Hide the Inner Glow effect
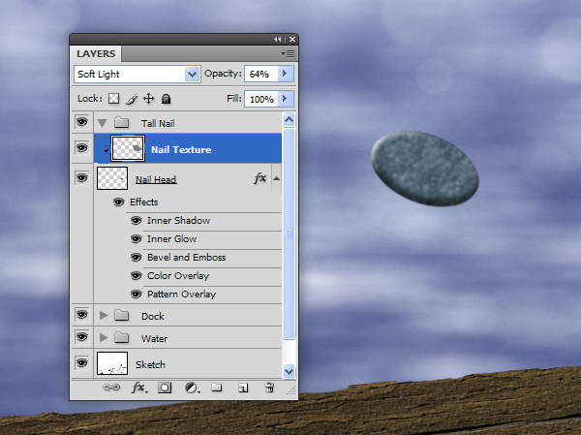Screen dimensions: 581x435 (136, 239)
